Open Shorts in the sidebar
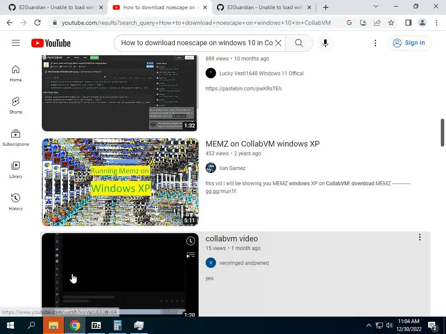Viewport: 446px width, 334px height. 16,106
